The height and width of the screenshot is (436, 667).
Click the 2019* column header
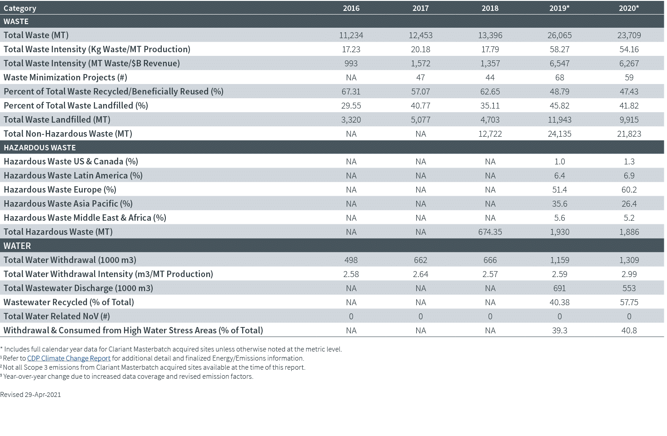coord(560,8)
